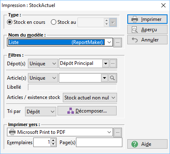Expand the Dépôt(s) Unique mode dropdown
170x154 pixels.
[43, 64]
